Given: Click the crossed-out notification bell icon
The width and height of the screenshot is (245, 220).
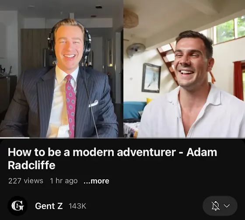Looking at the screenshot, I should (215, 206).
